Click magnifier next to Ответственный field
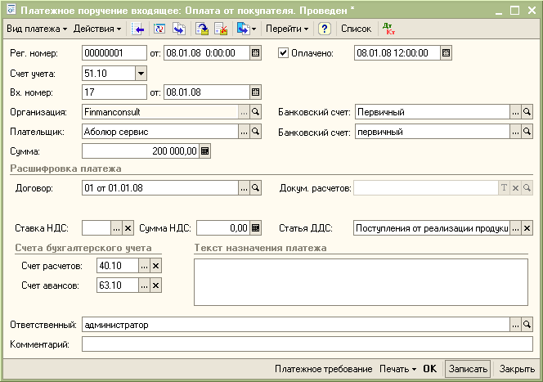 [x=527, y=325]
